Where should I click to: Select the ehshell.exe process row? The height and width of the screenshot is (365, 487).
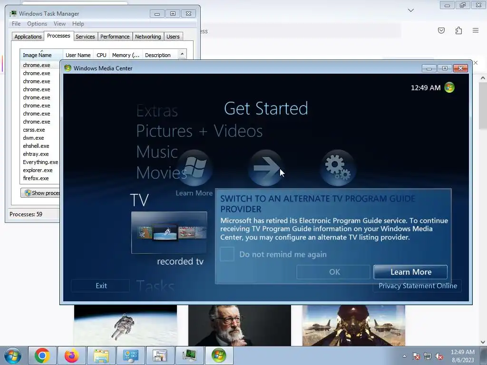click(40, 146)
